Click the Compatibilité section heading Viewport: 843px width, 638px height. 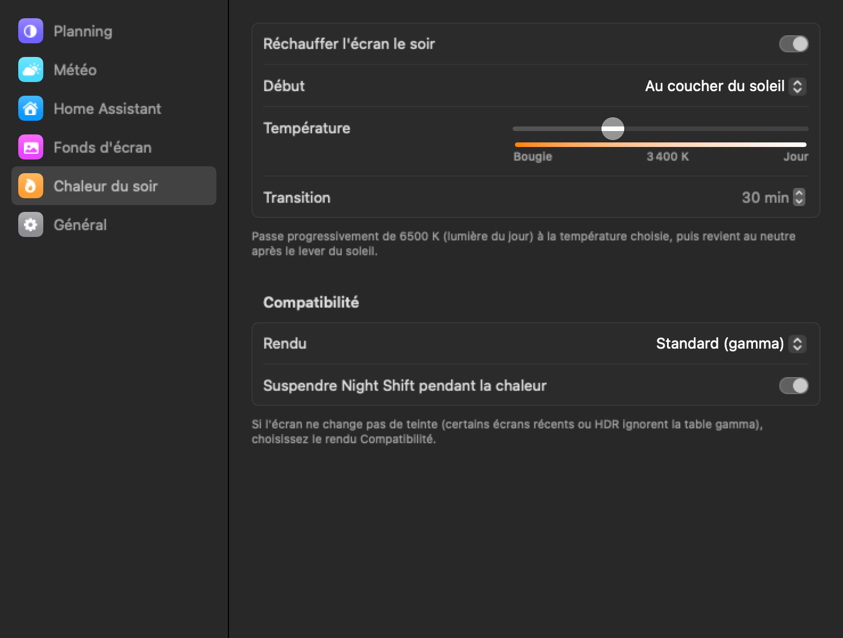(311, 302)
